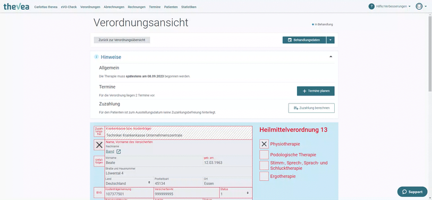The image size is (432, 200).
Task: Open Statistiken section
Action: click(189, 7)
